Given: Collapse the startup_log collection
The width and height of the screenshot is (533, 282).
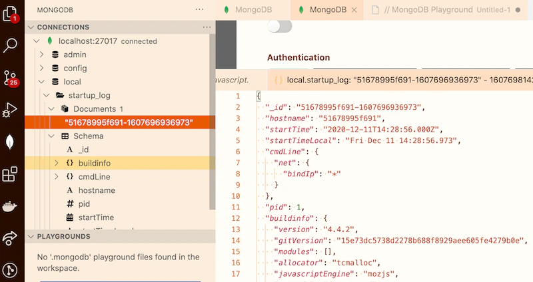Looking at the screenshot, I should coord(47,95).
